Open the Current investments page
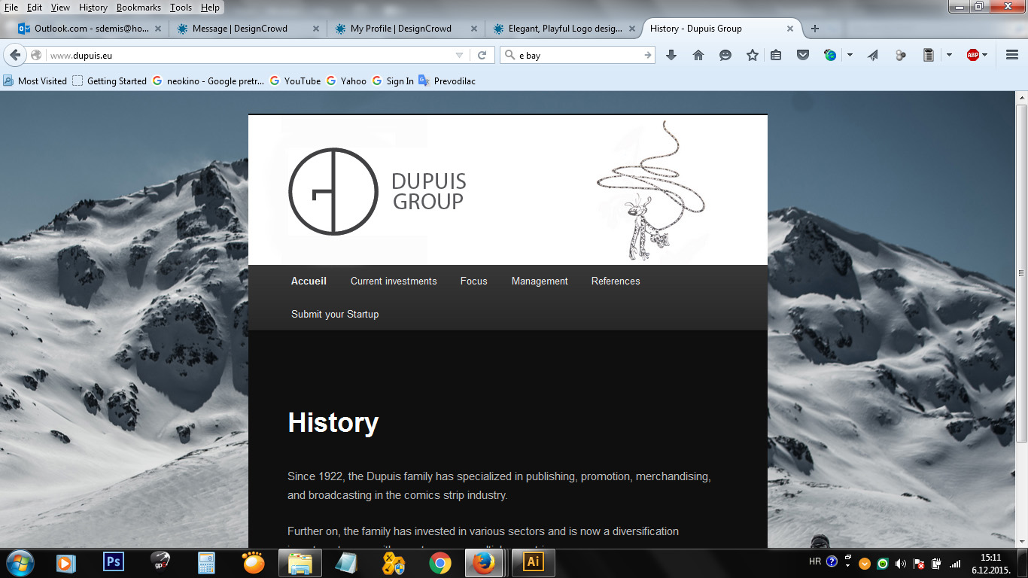Viewport: 1028px width, 578px height. click(393, 281)
